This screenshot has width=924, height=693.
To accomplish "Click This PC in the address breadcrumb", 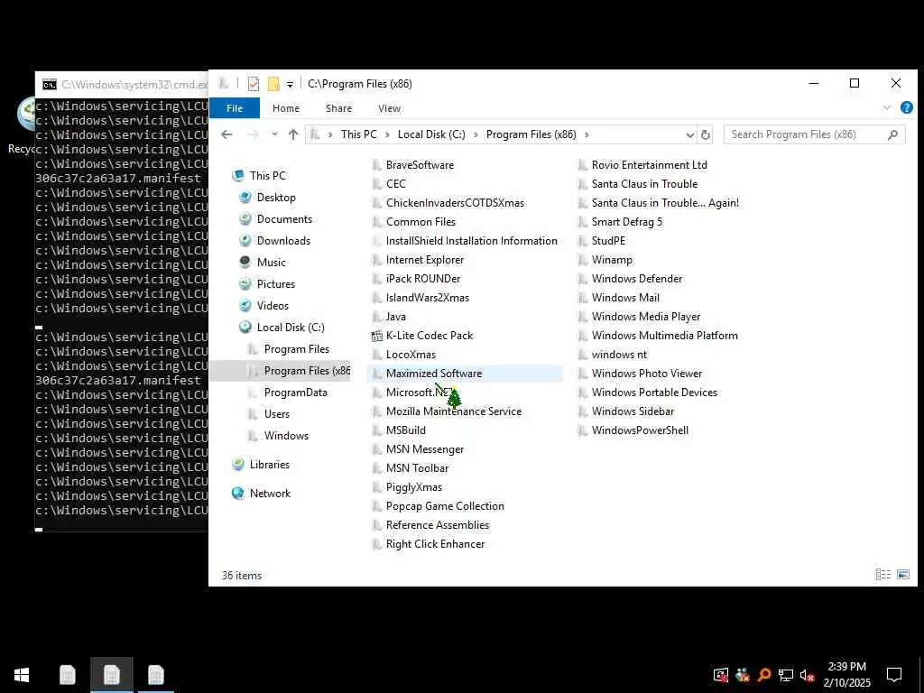I will click(x=359, y=134).
